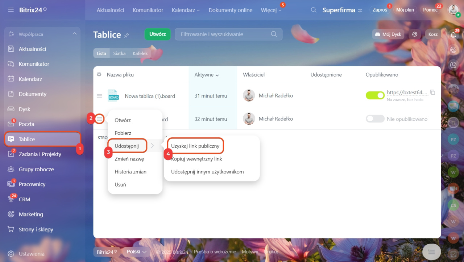
Task: Open the Polski language dropdown
Action: [136, 252]
